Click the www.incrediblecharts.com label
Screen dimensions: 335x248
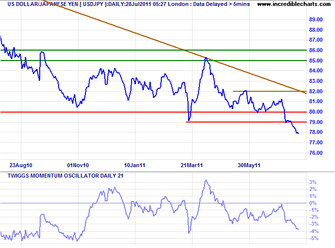click(294, 4)
